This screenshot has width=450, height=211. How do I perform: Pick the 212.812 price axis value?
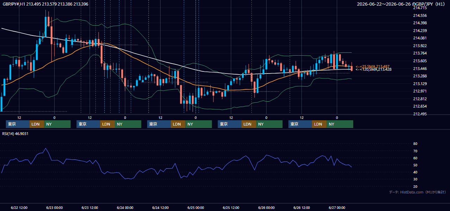click(420, 99)
